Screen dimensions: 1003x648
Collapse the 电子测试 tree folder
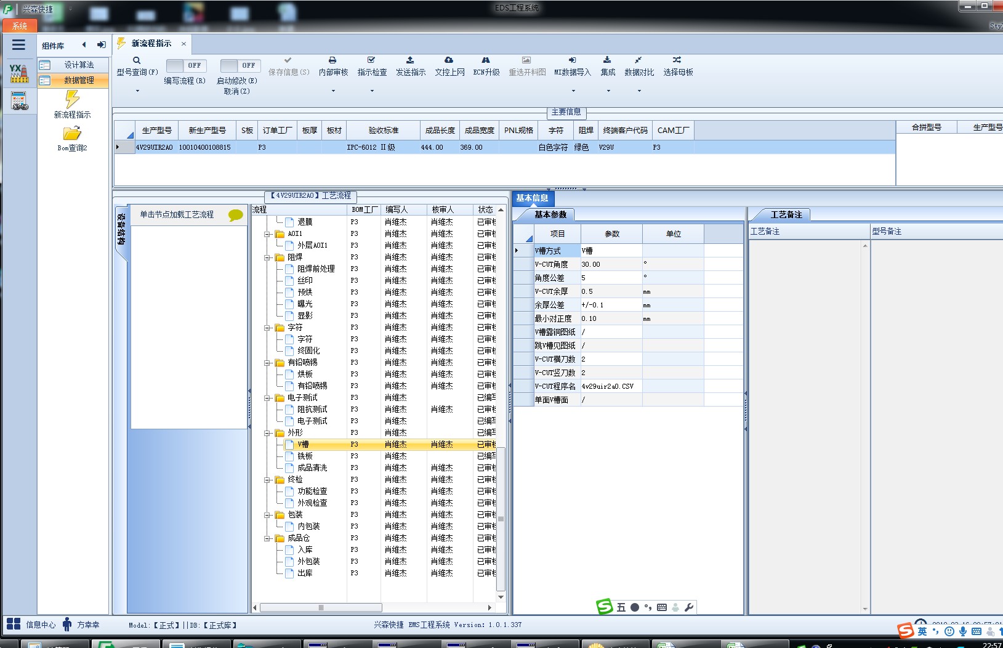(x=268, y=398)
